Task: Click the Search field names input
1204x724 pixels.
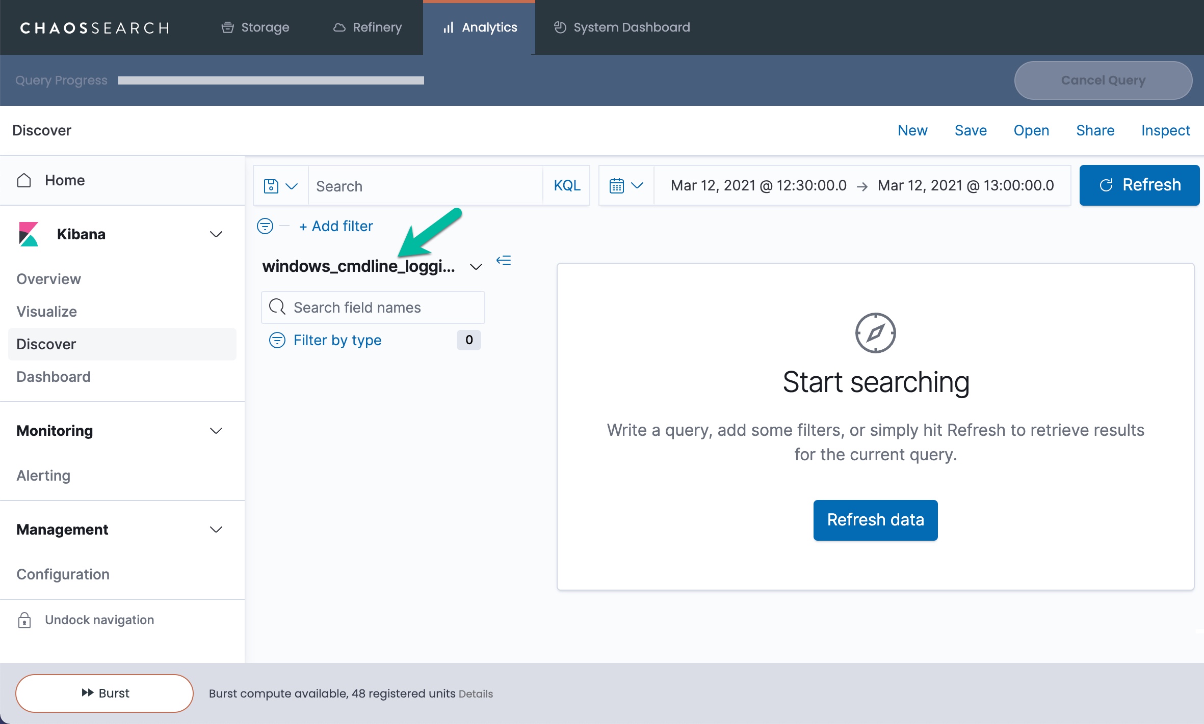Action: (382, 308)
